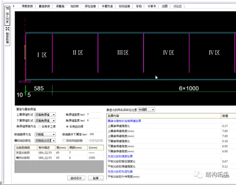Viewport: 236px width, 185px height.
Task: Click the Ⅱ区 zone label in drawing
Action: [x=78, y=52]
